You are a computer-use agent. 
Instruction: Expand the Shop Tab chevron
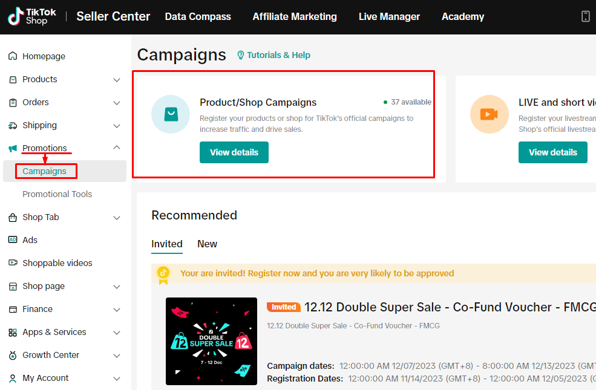pos(117,218)
